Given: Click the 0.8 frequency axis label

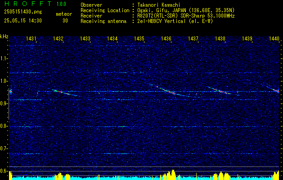Looking at the screenshot, I should click(x=4, y=126).
